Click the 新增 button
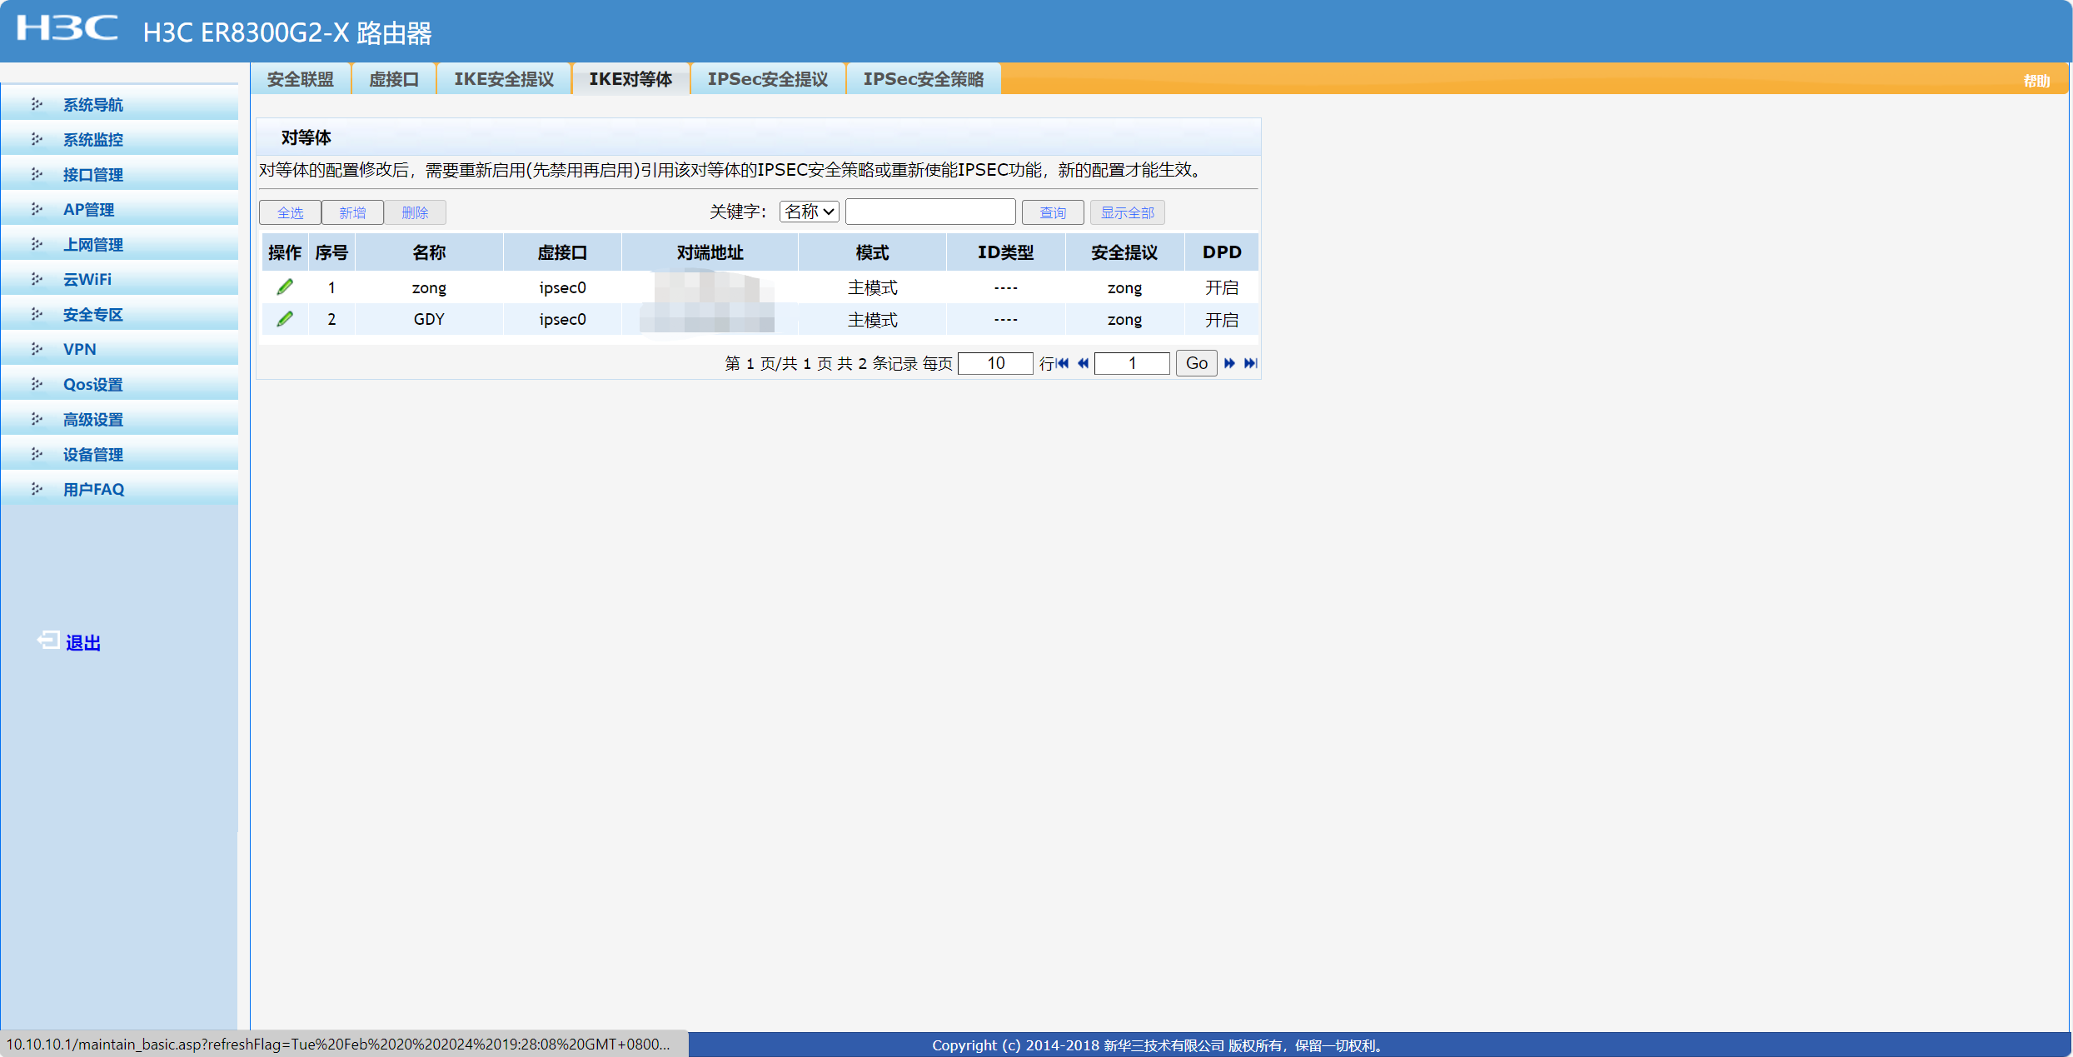2073x1057 pixels. pyautogui.click(x=352, y=212)
